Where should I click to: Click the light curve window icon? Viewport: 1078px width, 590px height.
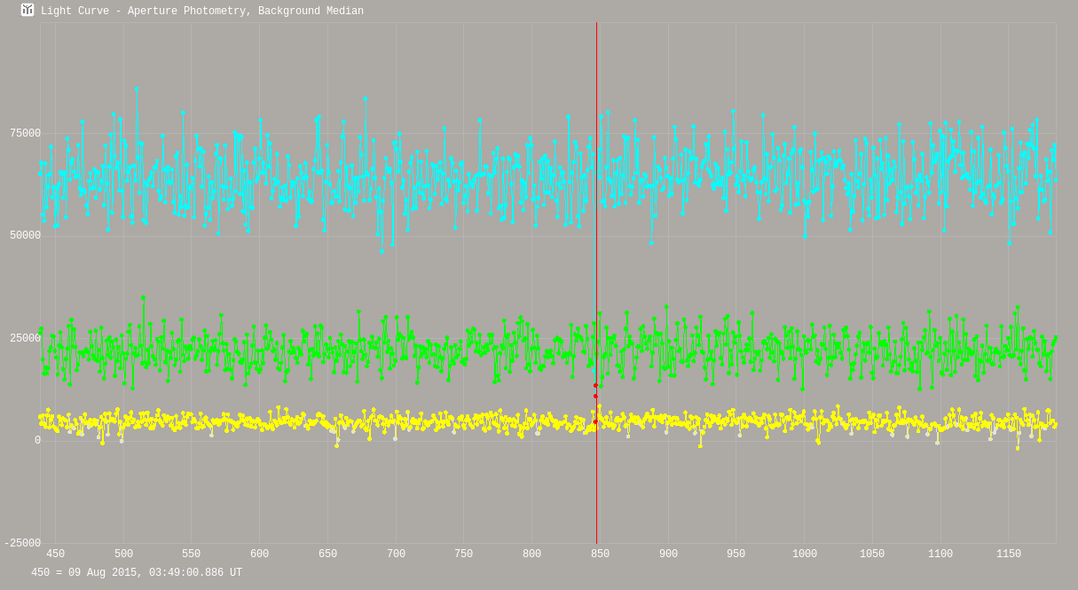[x=28, y=11]
